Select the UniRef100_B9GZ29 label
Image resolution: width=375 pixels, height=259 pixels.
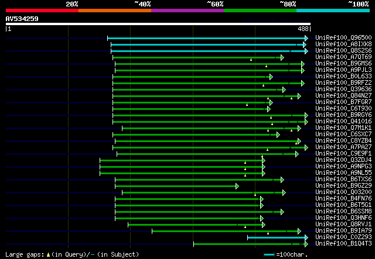(x=343, y=186)
